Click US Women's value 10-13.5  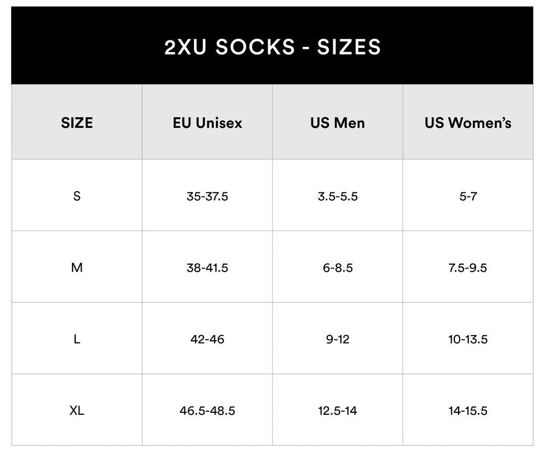pos(468,339)
